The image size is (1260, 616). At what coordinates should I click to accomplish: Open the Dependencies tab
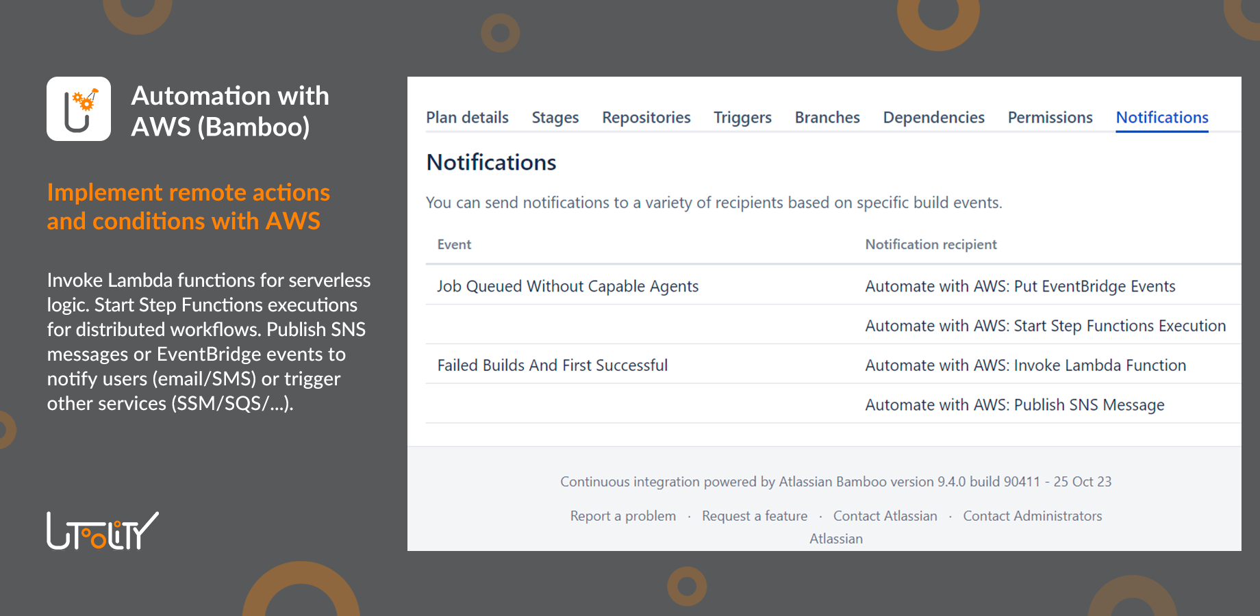[933, 118]
